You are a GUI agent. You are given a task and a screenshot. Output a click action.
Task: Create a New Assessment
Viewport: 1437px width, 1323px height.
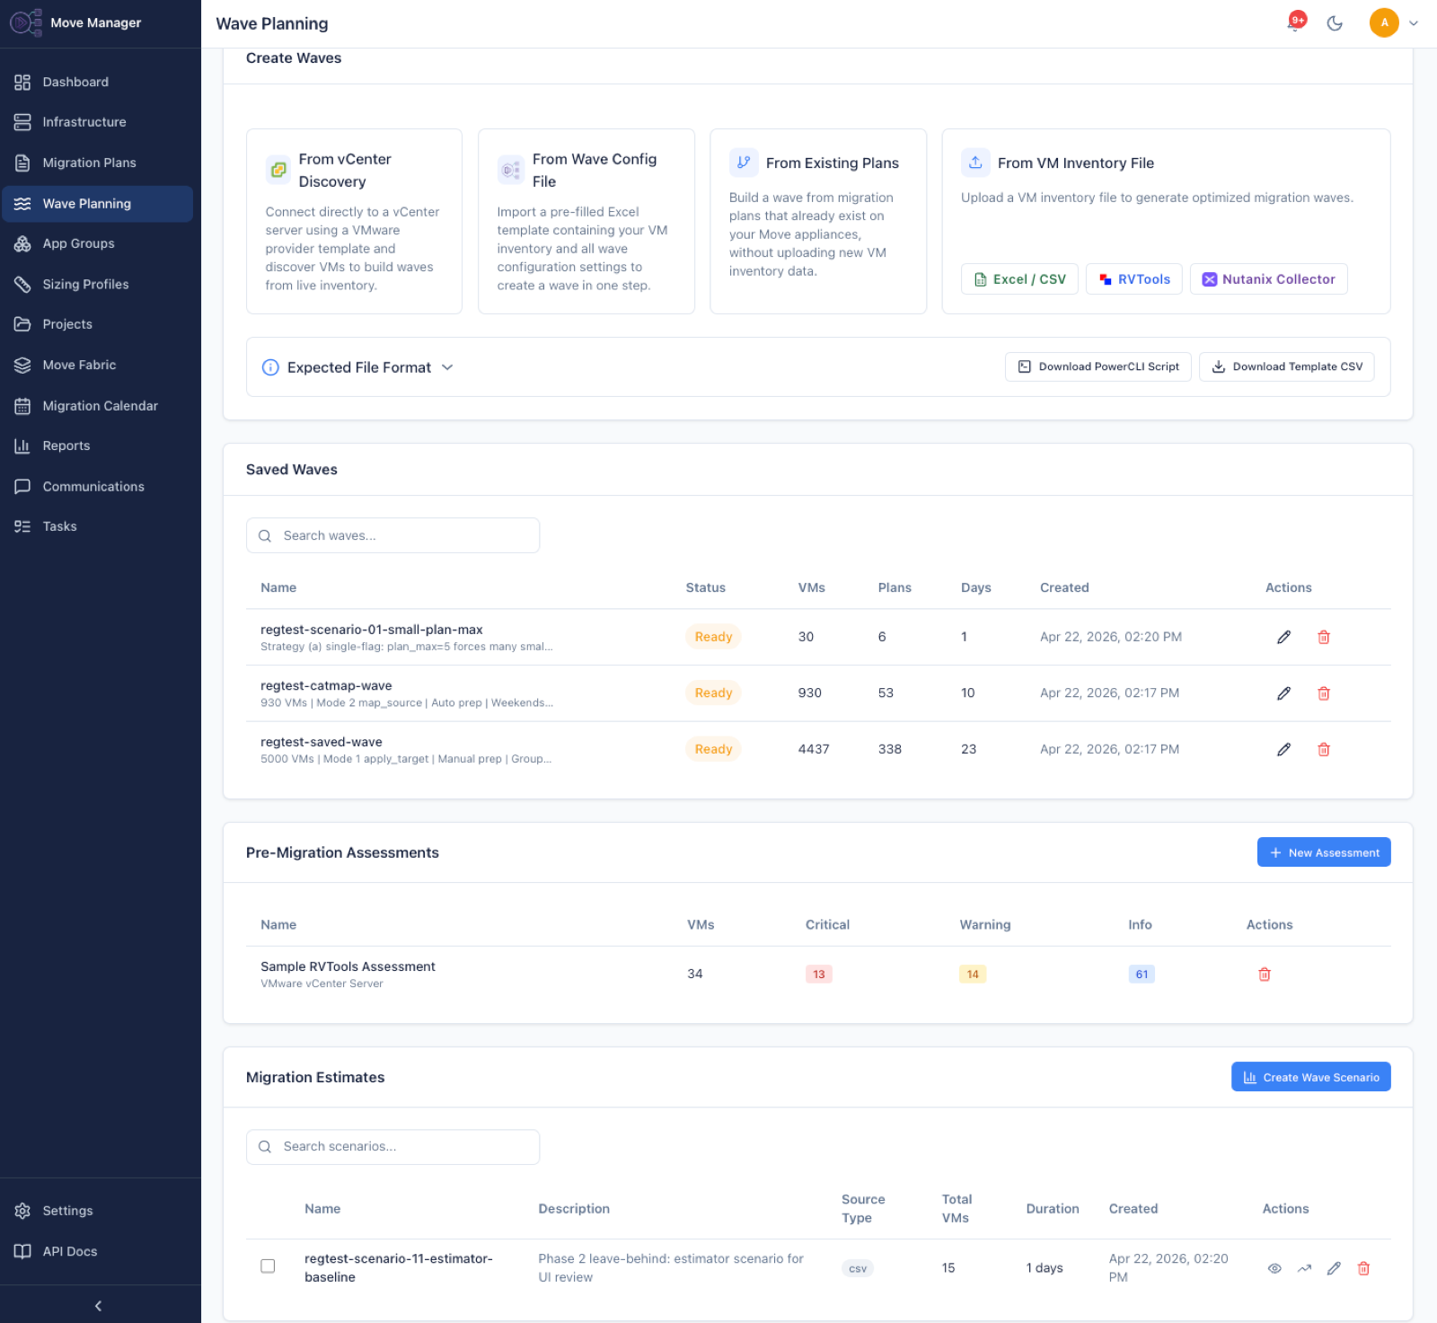pos(1324,852)
